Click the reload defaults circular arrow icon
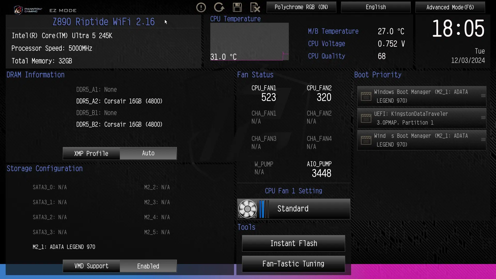This screenshot has width=496, height=279. (219, 7)
